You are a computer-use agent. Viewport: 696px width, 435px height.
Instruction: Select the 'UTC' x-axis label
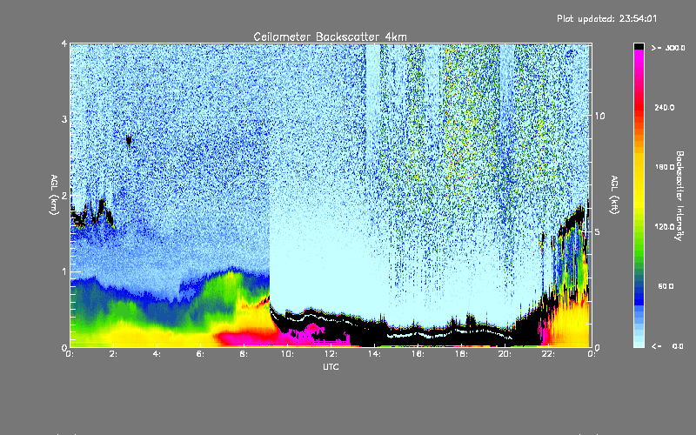pyautogui.click(x=331, y=367)
